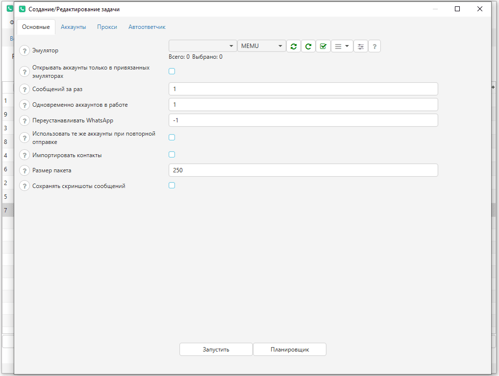Image resolution: width=499 pixels, height=376 pixels.
Task: Click the Запустить button
Action: [x=216, y=349]
